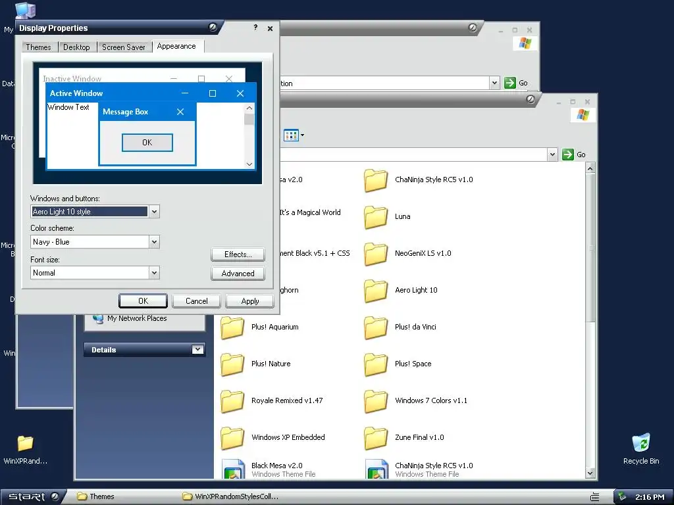The image size is (674, 505).
Task: Click the green Go arrow in the back explorer window
Action: pyautogui.click(x=510, y=83)
